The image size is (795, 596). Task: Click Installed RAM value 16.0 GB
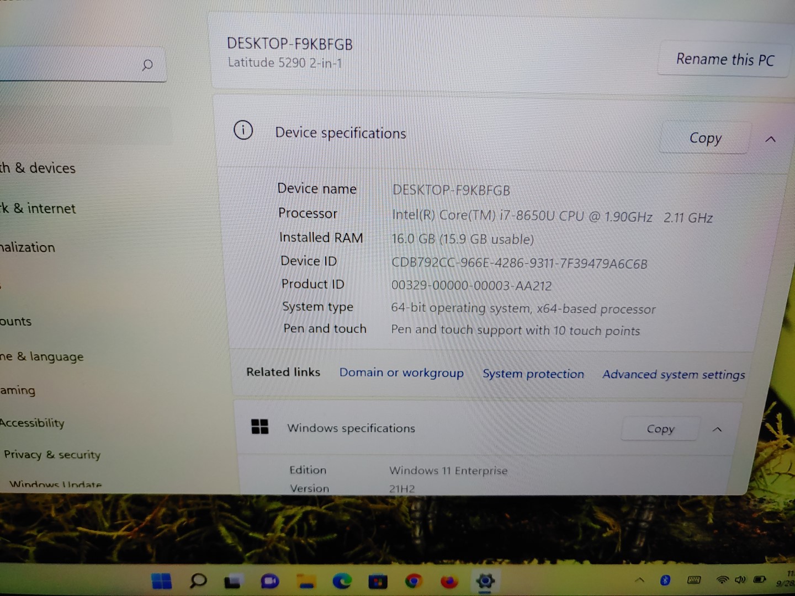point(463,239)
